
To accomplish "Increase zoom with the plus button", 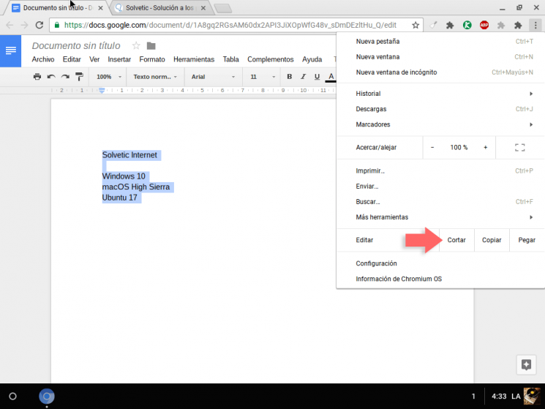I will click(485, 147).
